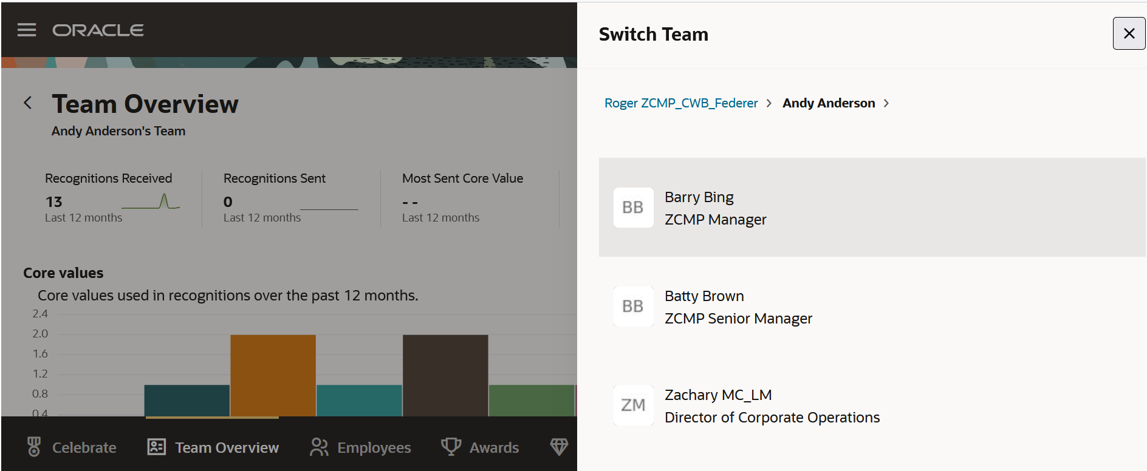Click the Awards trophy icon
The image size is (1147, 471).
click(x=451, y=447)
